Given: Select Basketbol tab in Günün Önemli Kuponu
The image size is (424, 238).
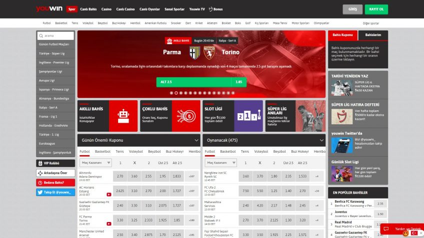Looking at the screenshot, I should pos(102,152).
